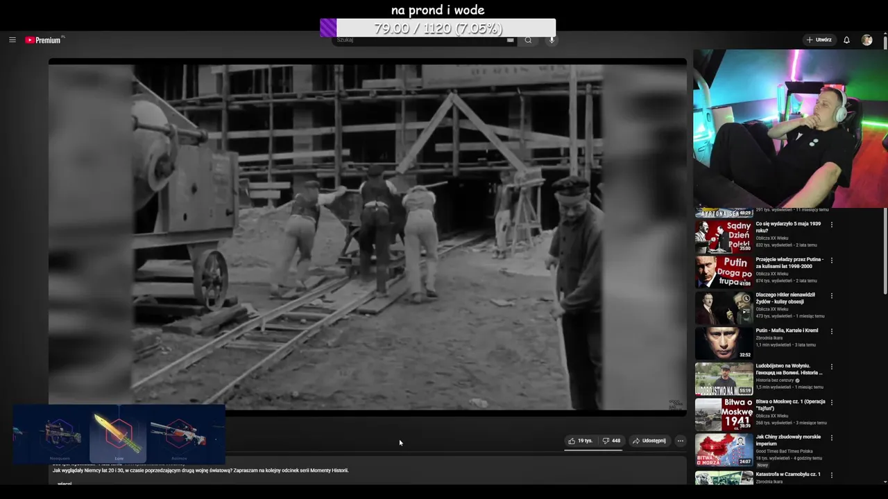Image resolution: width=888 pixels, height=499 pixels.
Task: Add Hitler video to queue icon
Action: click(746, 311)
